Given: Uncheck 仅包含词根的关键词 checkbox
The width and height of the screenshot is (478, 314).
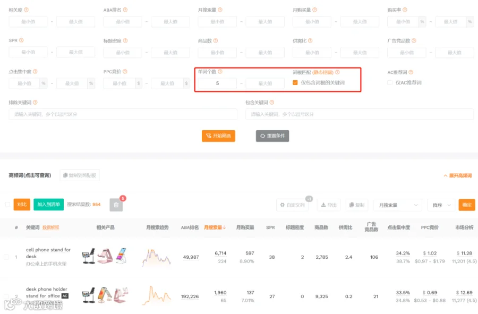Looking at the screenshot, I should pyautogui.click(x=295, y=82).
